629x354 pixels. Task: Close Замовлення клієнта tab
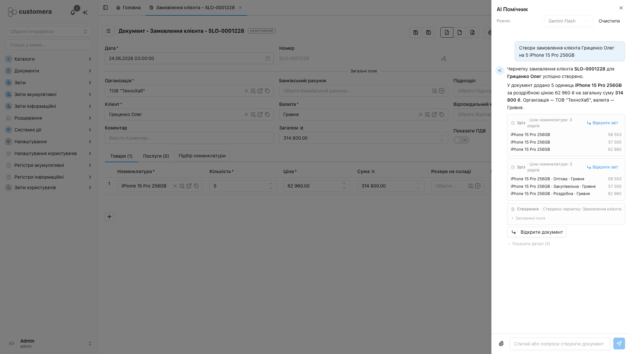point(240,8)
